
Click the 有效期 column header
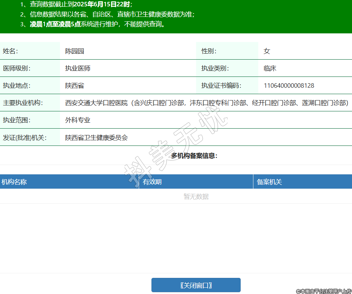[152, 182]
